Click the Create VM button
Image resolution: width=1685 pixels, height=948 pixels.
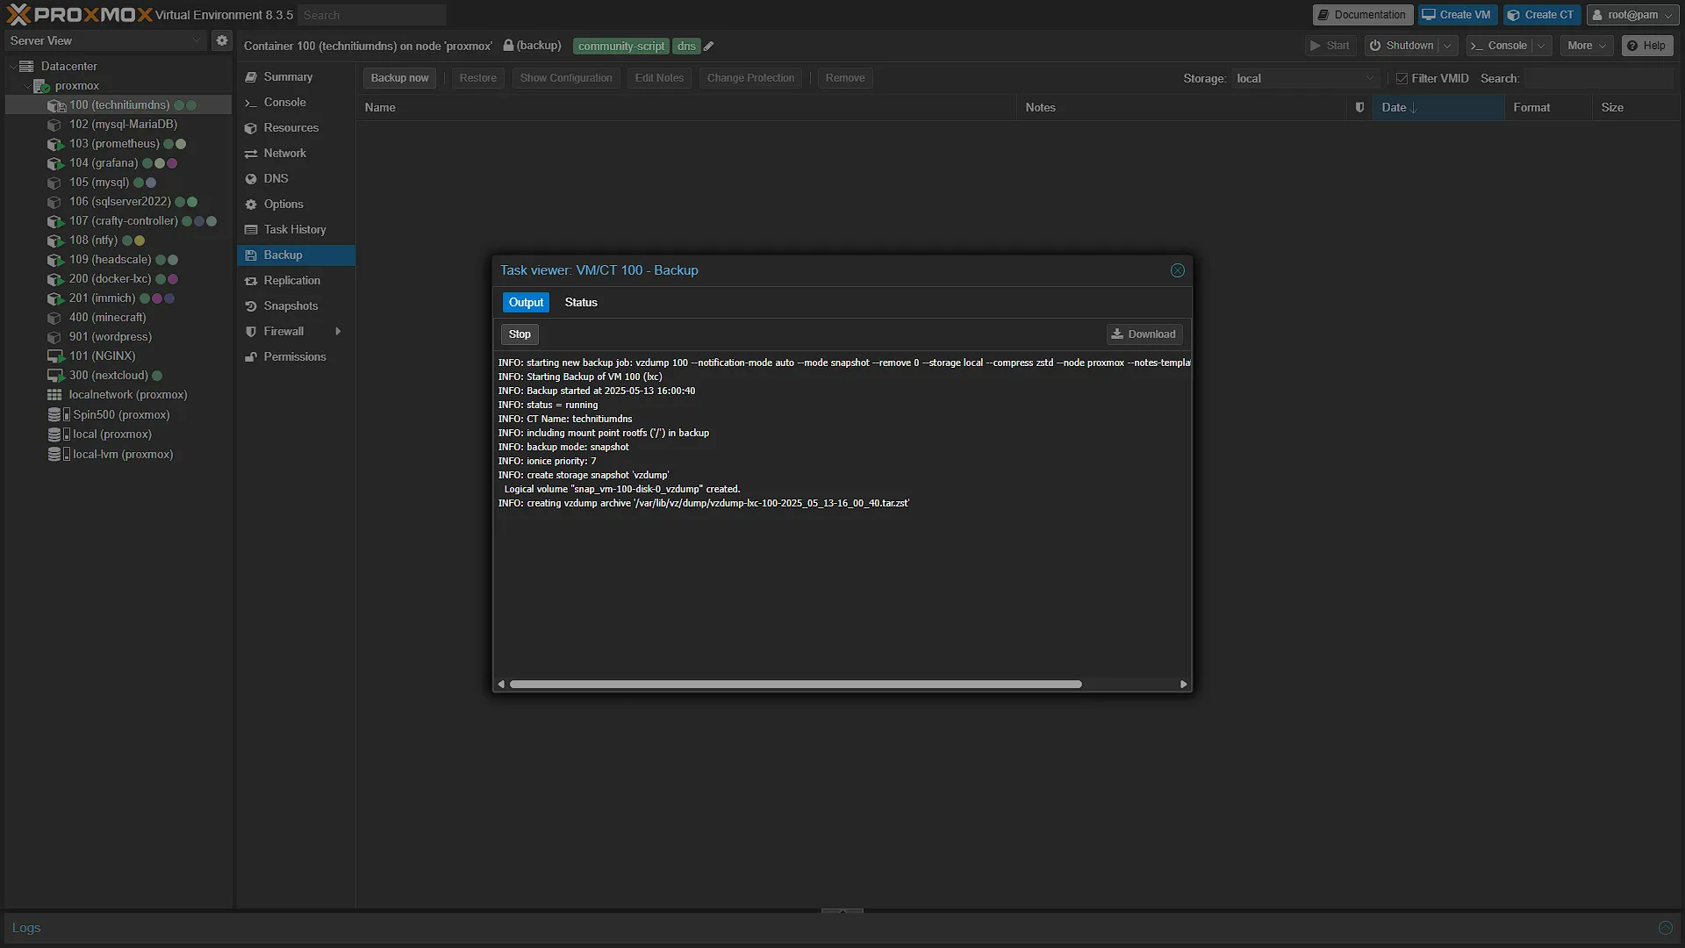pos(1457,15)
